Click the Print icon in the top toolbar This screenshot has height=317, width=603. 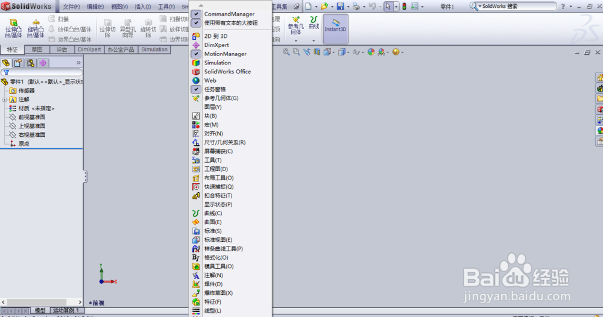click(356, 6)
